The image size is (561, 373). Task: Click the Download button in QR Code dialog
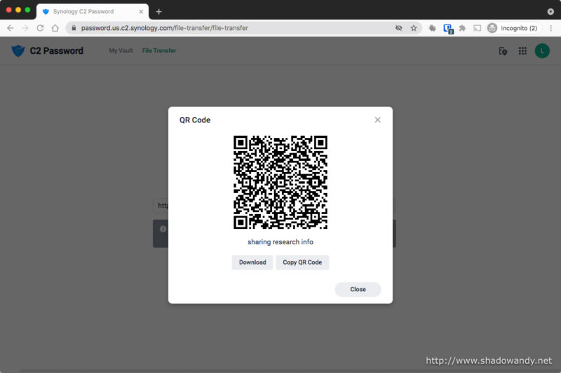252,262
